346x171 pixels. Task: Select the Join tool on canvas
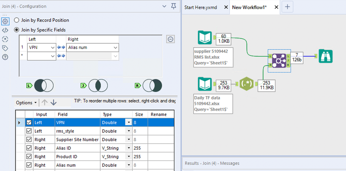(x=279, y=60)
